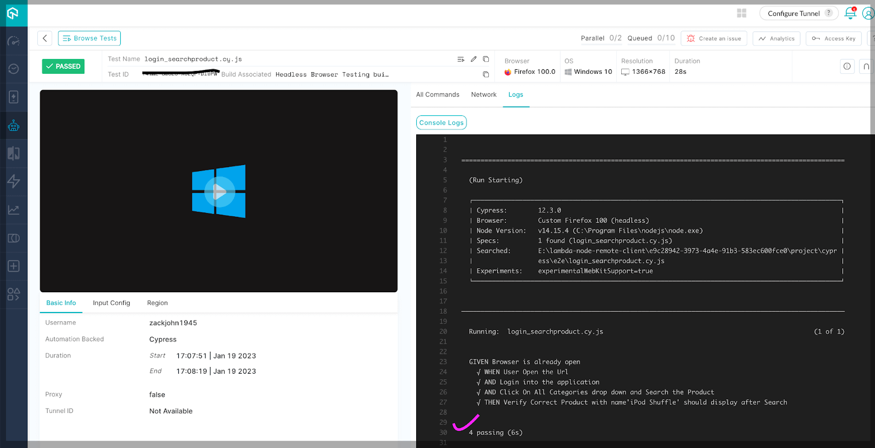Click Create an issue button

(x=714, y=38)
